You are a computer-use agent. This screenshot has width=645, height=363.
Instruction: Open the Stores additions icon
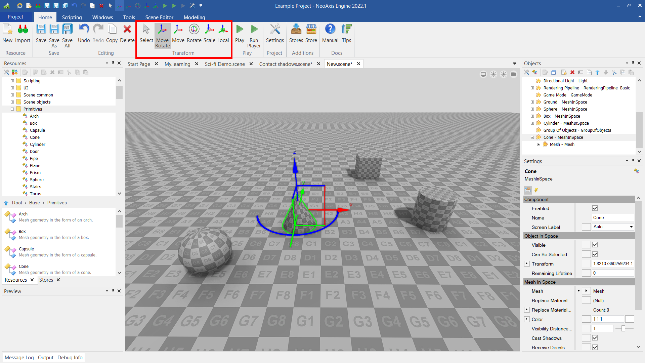point(296,33)
